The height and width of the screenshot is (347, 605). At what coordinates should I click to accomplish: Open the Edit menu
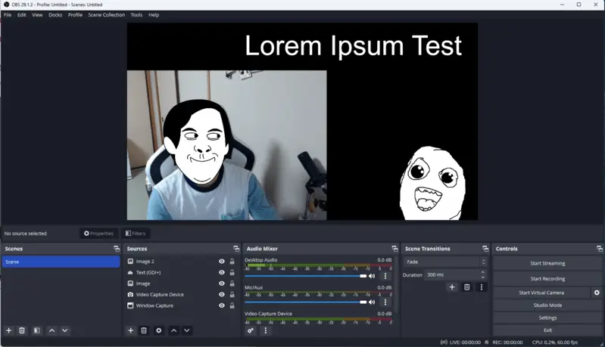[22, 15]
